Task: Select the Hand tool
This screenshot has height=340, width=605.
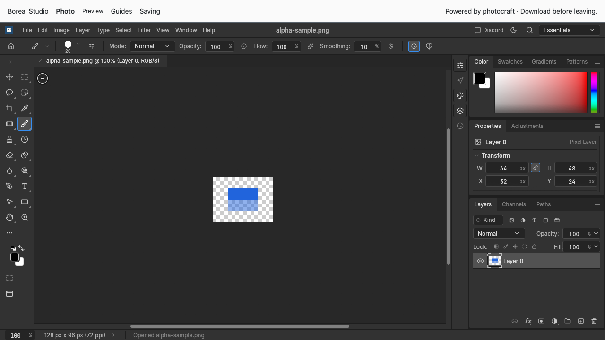Action: 9,217
